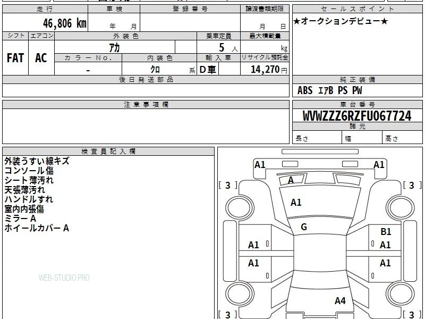425x319 pixels.
Task: Select the inspector note 天張薄汚れ
Action: (x=24, y=190)
